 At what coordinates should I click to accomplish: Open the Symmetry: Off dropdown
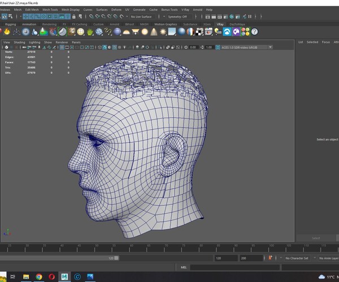(179, 16)
